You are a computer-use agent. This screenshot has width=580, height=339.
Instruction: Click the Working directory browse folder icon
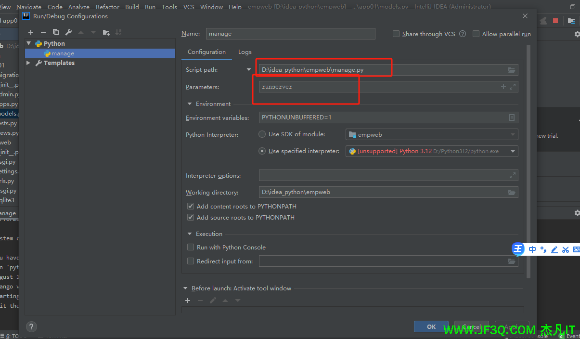coord(511,193)
